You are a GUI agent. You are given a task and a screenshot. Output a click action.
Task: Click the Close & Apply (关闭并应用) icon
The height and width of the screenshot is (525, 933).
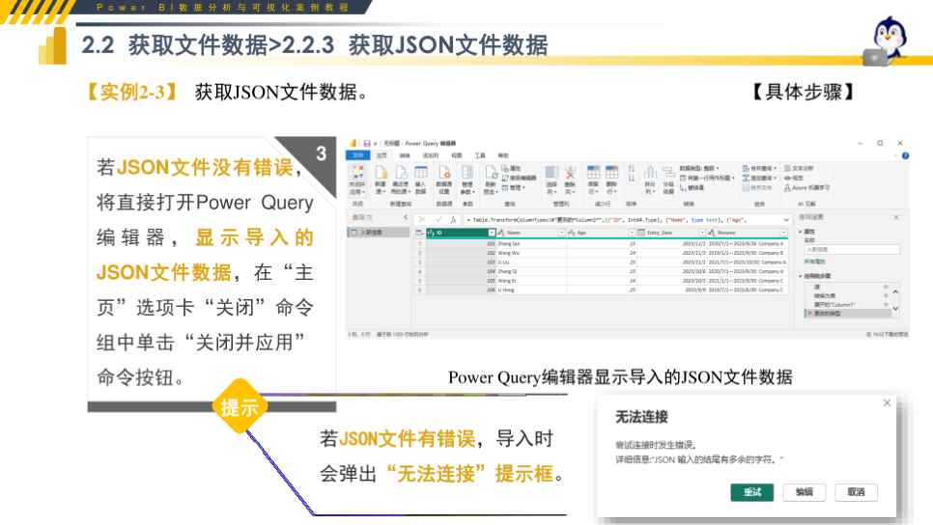pyautogui.click(x=358, y=173)
